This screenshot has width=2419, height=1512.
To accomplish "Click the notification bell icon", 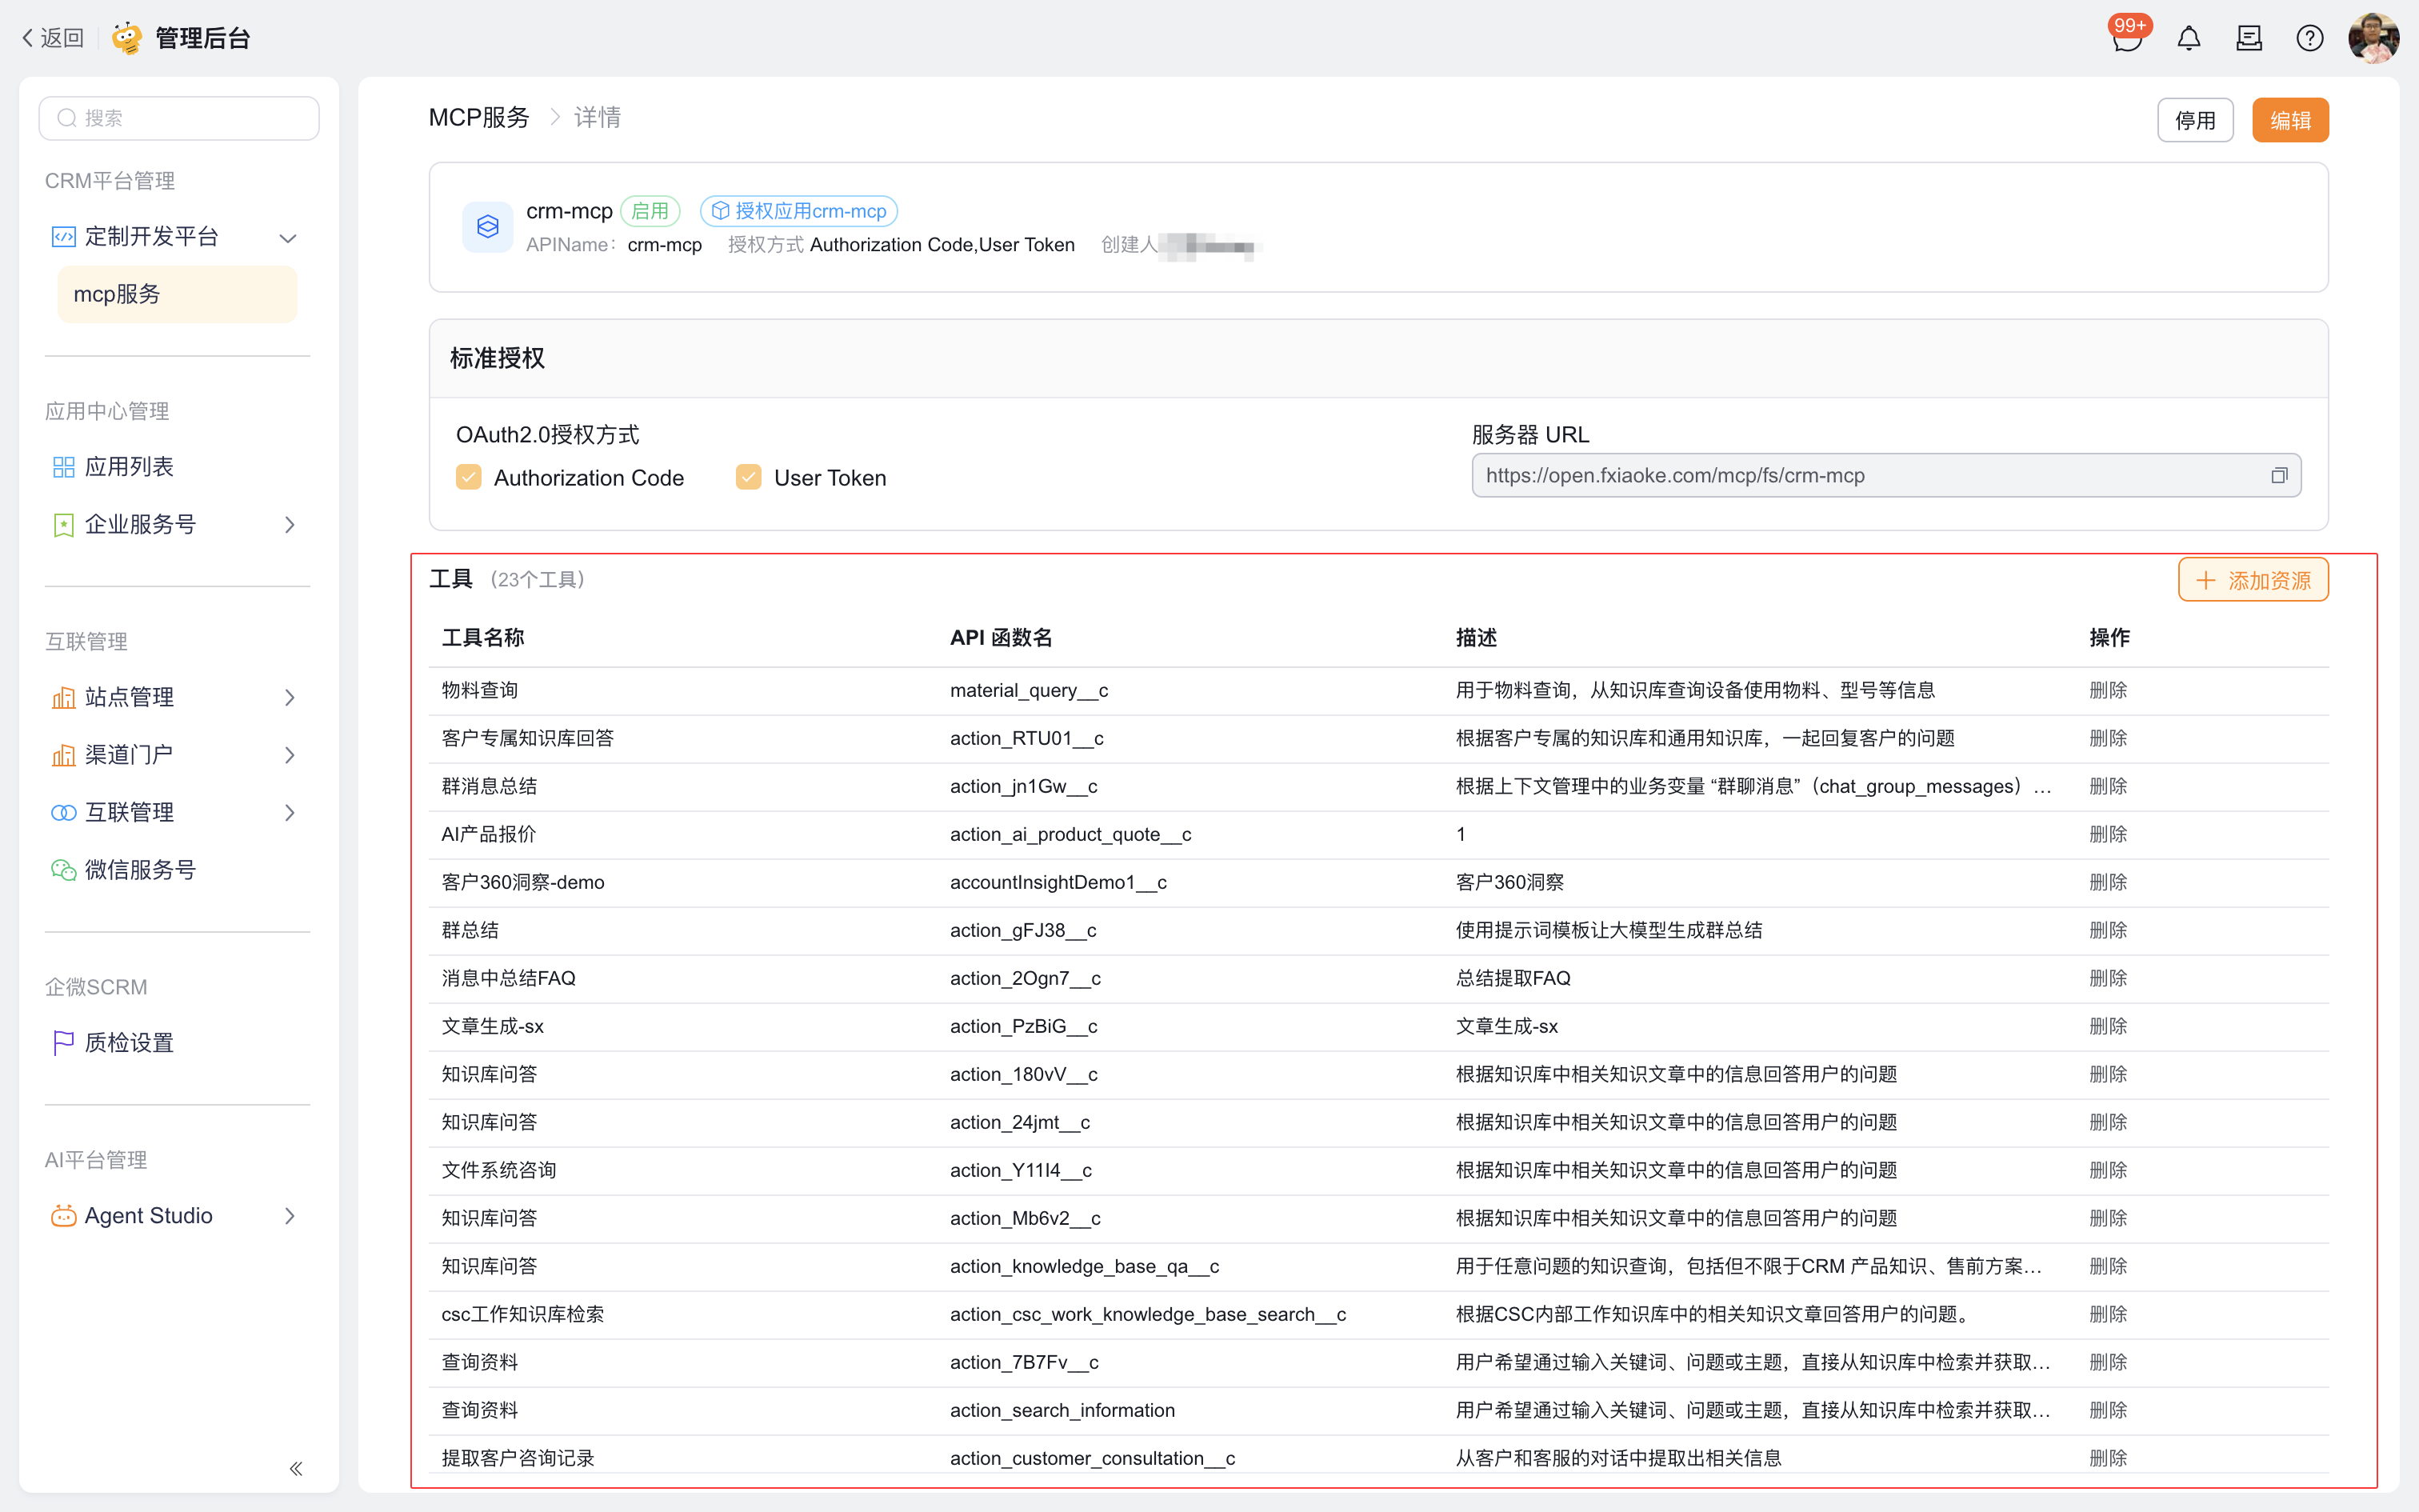I will (2188, 39).
